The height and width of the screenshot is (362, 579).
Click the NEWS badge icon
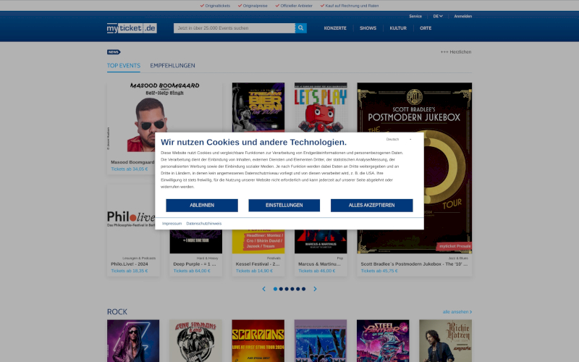click(x=114, y=52)
